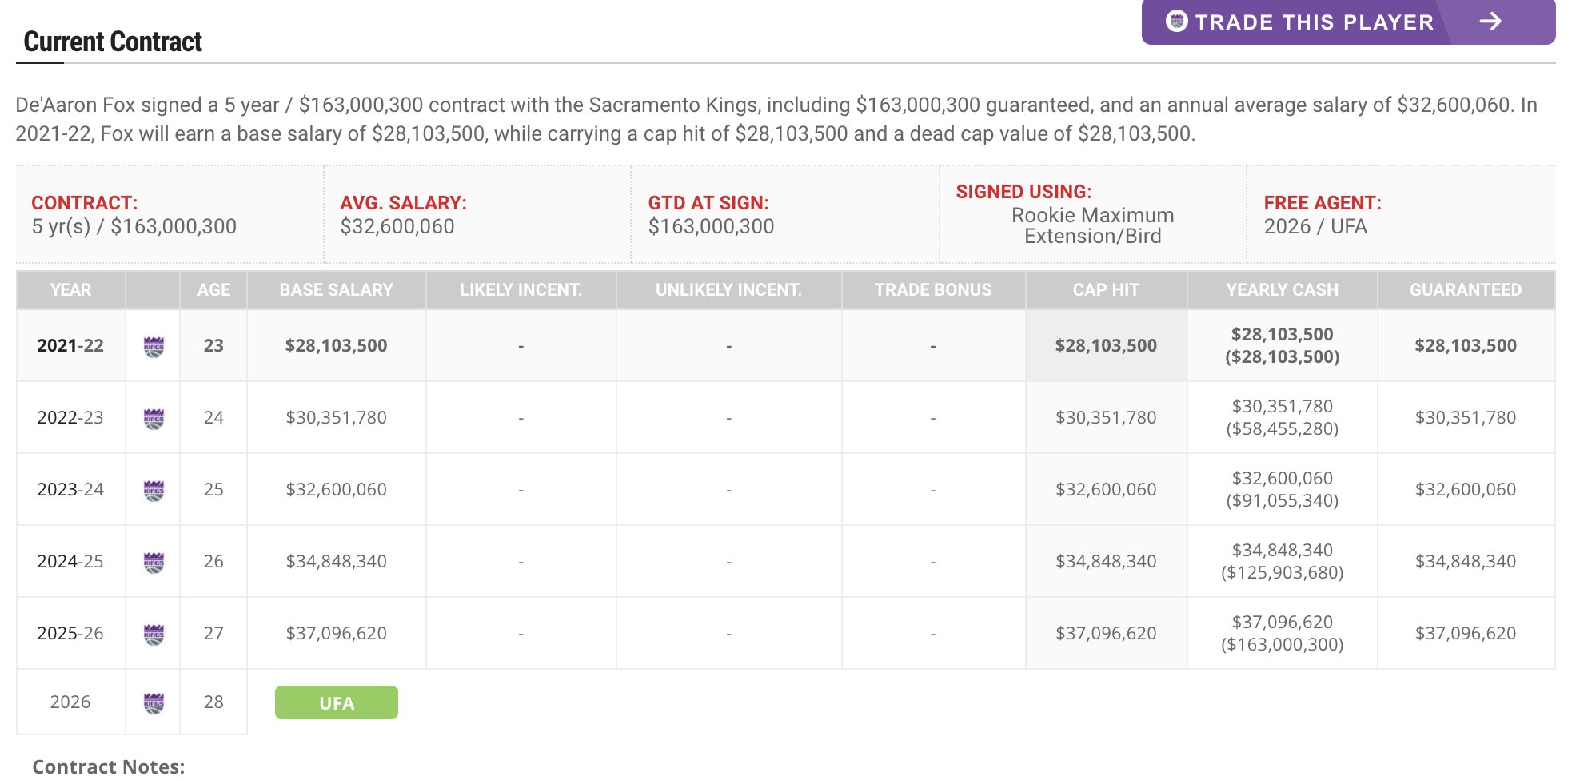Screen dimensions: 1572x780
Task: Click the Likely Incent. column header
Action: point(521,290)
